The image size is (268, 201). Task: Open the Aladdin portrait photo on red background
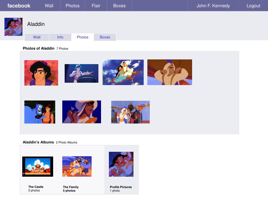tap(41, 73)
